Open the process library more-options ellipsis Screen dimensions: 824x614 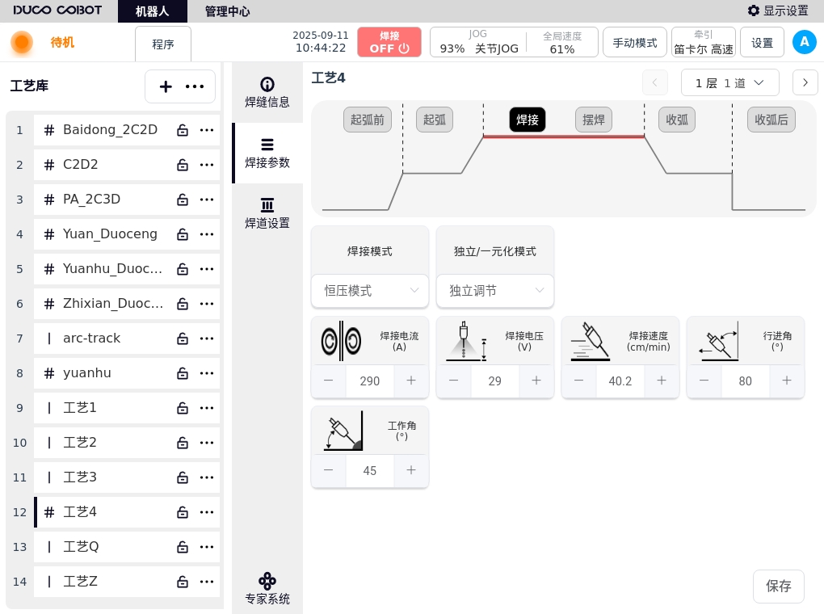click(x=195, y=86)
